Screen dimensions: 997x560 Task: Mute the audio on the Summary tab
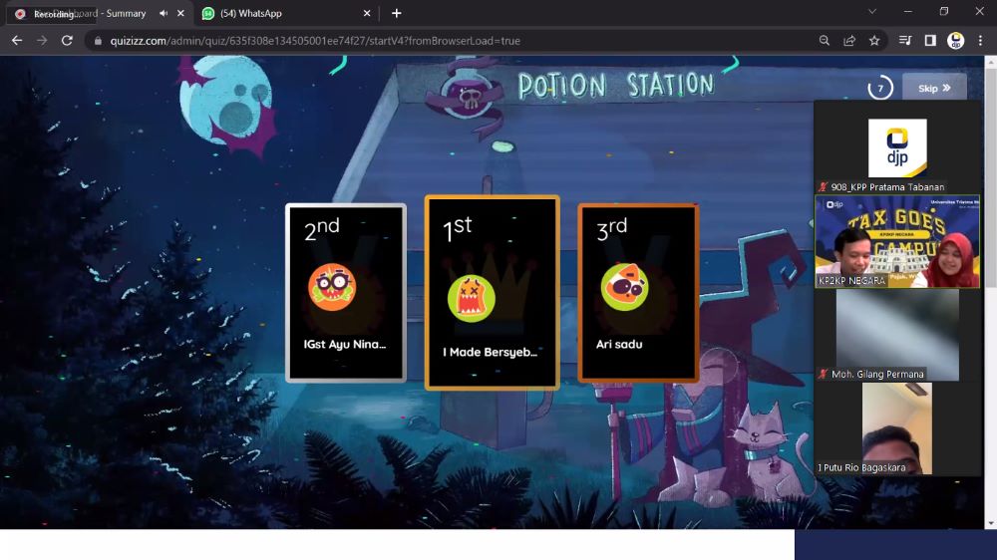[163, 13]
